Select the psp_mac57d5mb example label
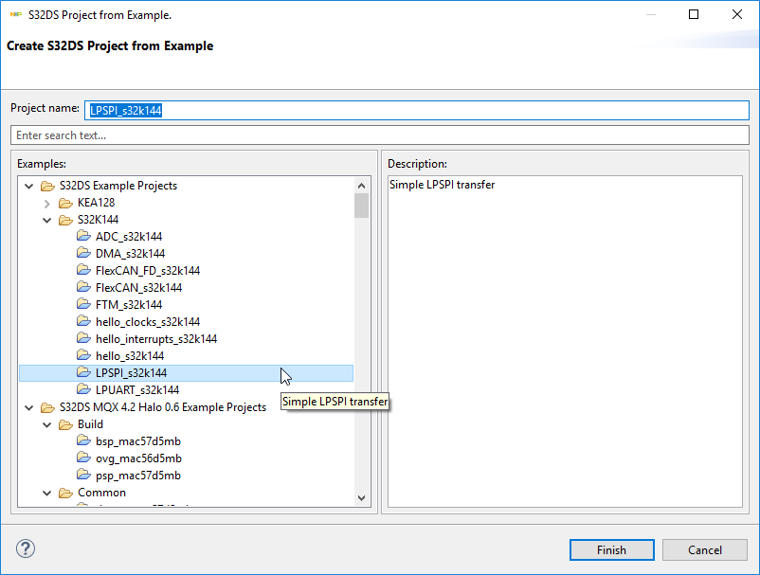Image resolution: width=760 pixels, height=575 pixels. point(138,476)
